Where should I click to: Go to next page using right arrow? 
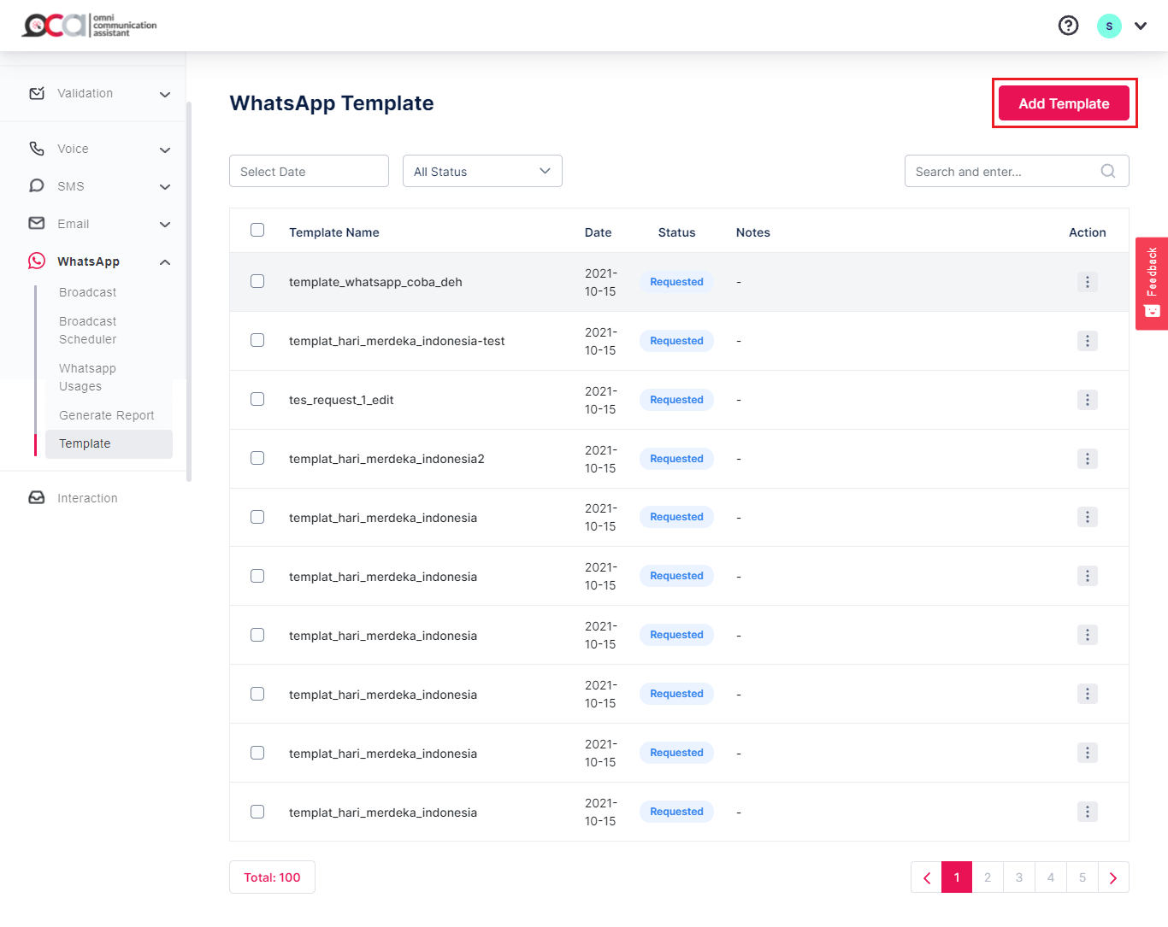(1112, 877)
